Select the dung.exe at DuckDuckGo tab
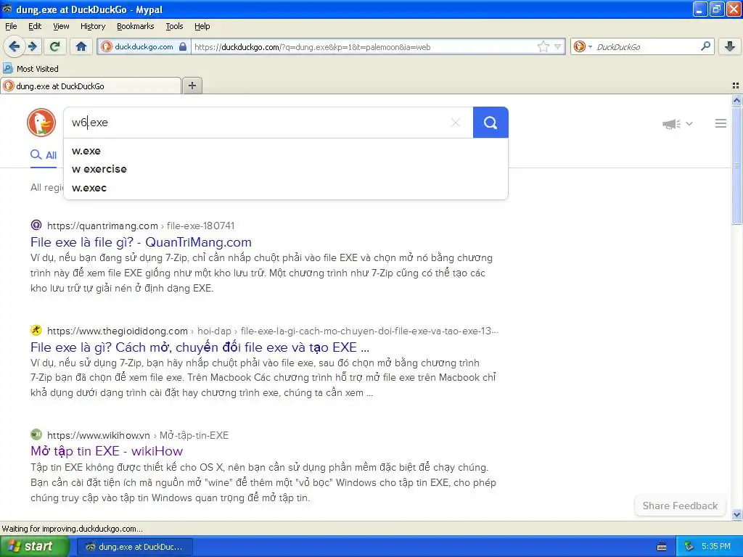The width and height of the screenshot is (743, 557). tap(91, 86)
